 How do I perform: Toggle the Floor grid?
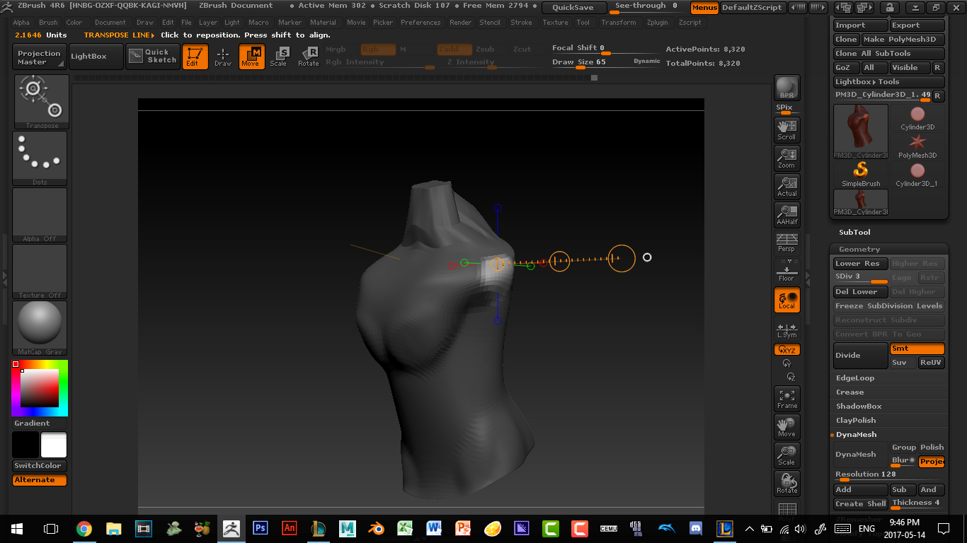787,271
